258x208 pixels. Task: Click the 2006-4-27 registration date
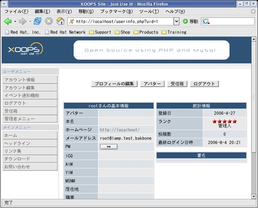tap(225, 113)
